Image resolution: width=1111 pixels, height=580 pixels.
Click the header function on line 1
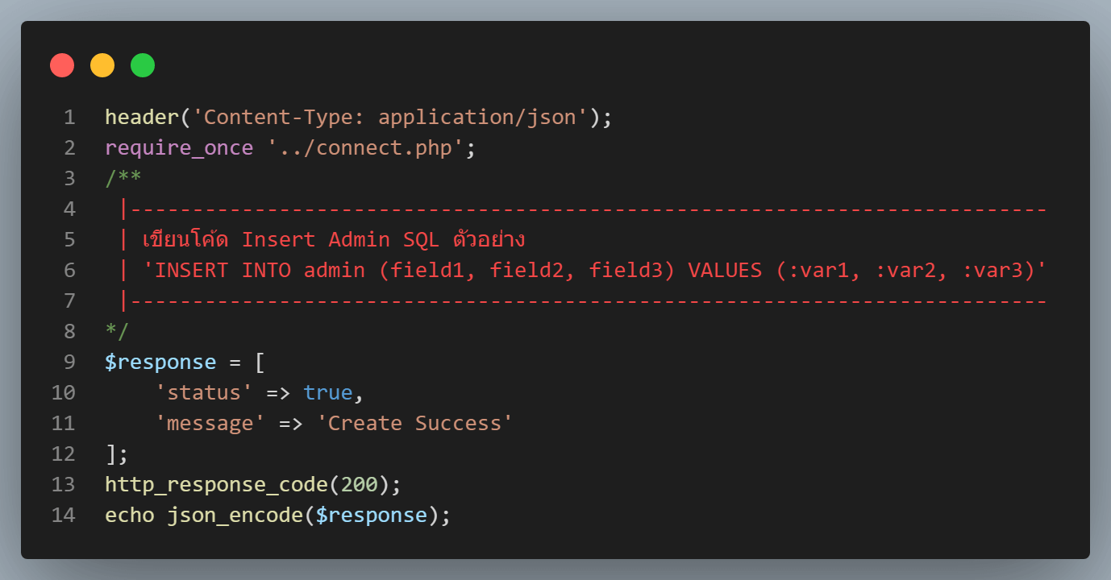142,118
